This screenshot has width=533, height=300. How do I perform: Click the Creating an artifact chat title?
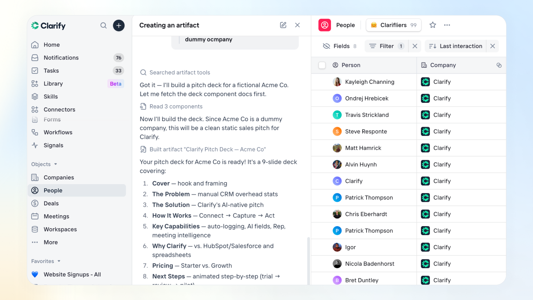click(169, 25)
